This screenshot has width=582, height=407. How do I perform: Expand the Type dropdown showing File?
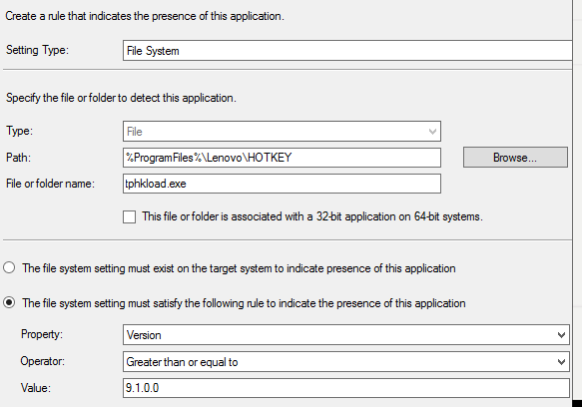pos(282,132)
